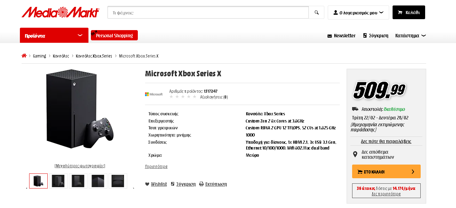Click the cart icon in Καλάθι button
This screenshot has width=456, height=208.
pyautogui.click(x=400, y=12)
